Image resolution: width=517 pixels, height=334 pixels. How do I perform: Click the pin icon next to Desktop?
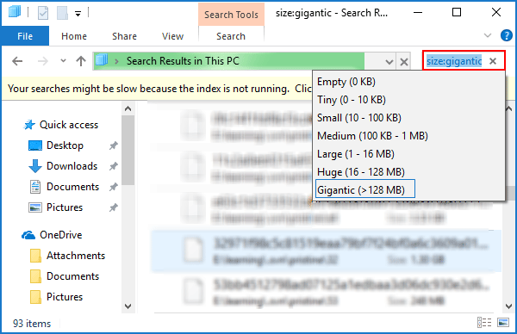pyautogui.click(x=114, y=145)
